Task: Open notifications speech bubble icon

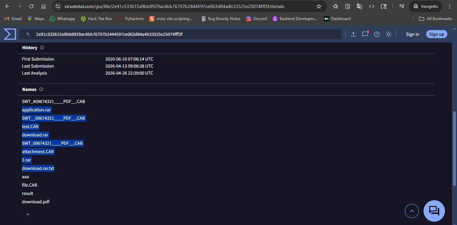Action: [365, 34]
